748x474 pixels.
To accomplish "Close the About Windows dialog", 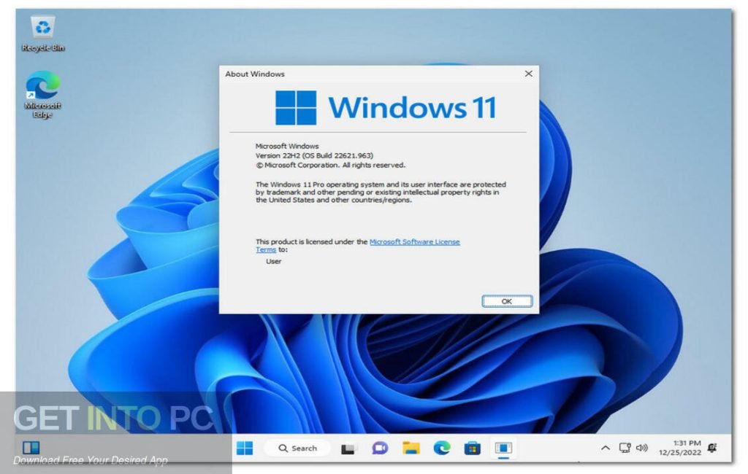I will tap(528, 74).
